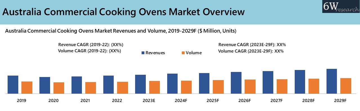The width and height of the screenshot is (360, 111).
Task: Click the 2020 axis label
Action: [53, 100]
